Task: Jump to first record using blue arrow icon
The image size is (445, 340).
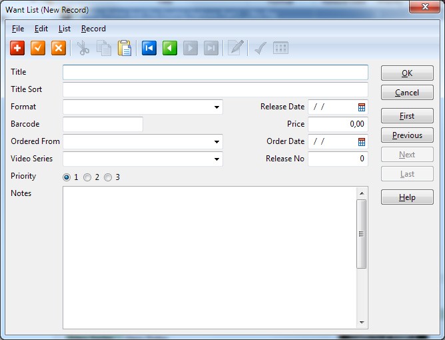Action: pyautogui.click(x=149, y=48)
